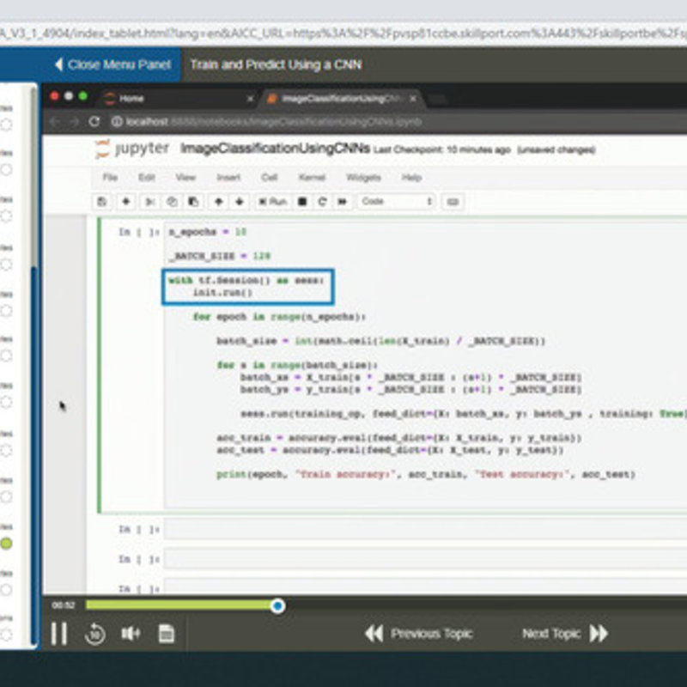Go to Next Topic
Viewport: 687px width, 687px height.
(565, 633)
